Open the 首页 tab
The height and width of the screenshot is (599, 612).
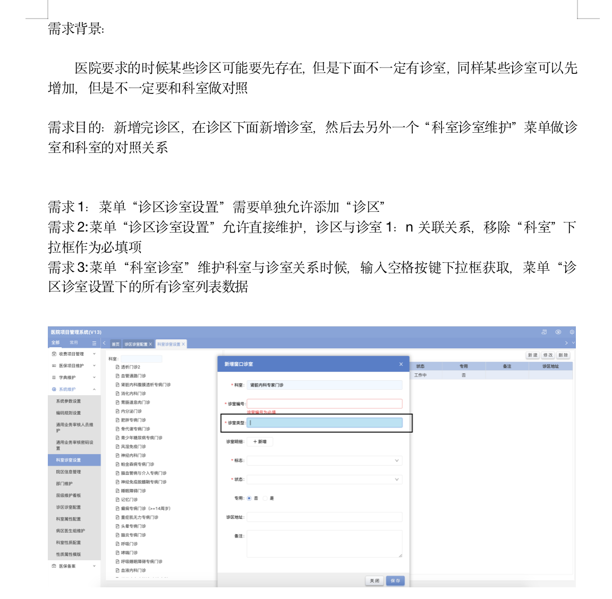tap(115, 344)
